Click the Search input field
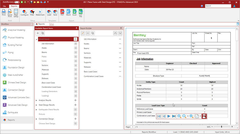The width and height of the screenshot is (240, 134). [218, 6]
